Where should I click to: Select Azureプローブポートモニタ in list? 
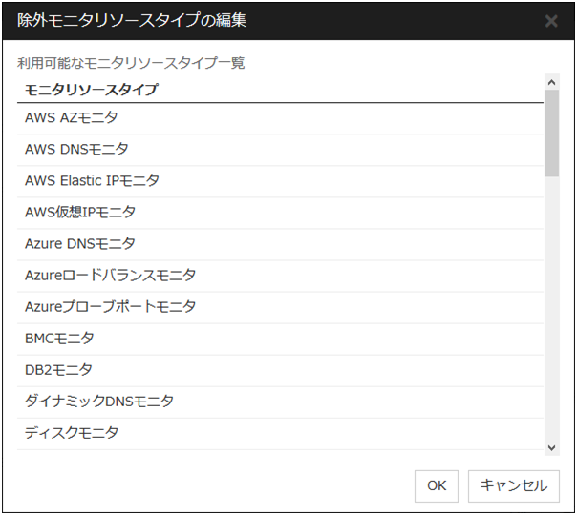111,307
